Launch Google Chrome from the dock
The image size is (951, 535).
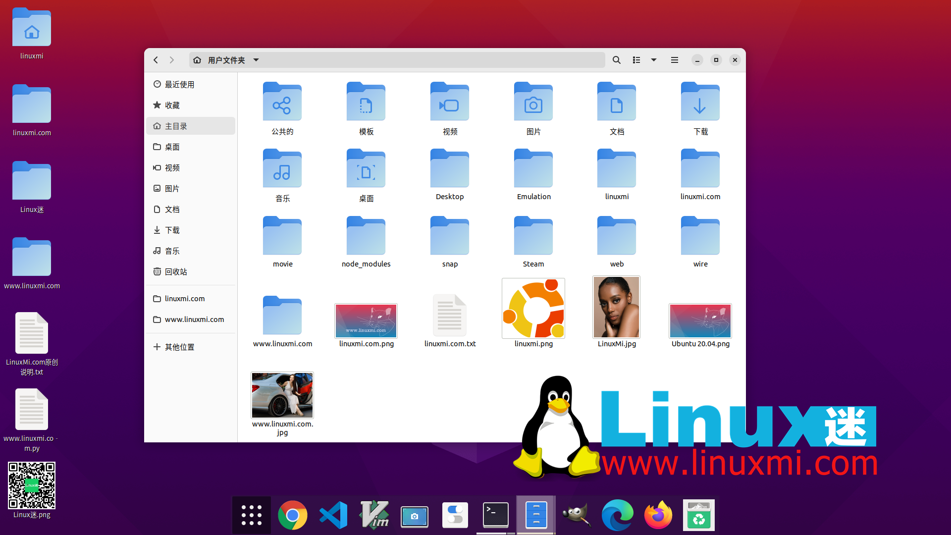click(x=292, y=515)
